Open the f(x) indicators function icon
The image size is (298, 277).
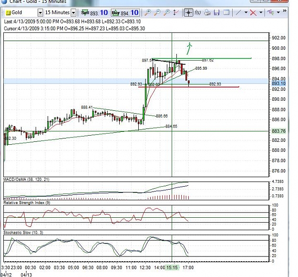point(198,12)
